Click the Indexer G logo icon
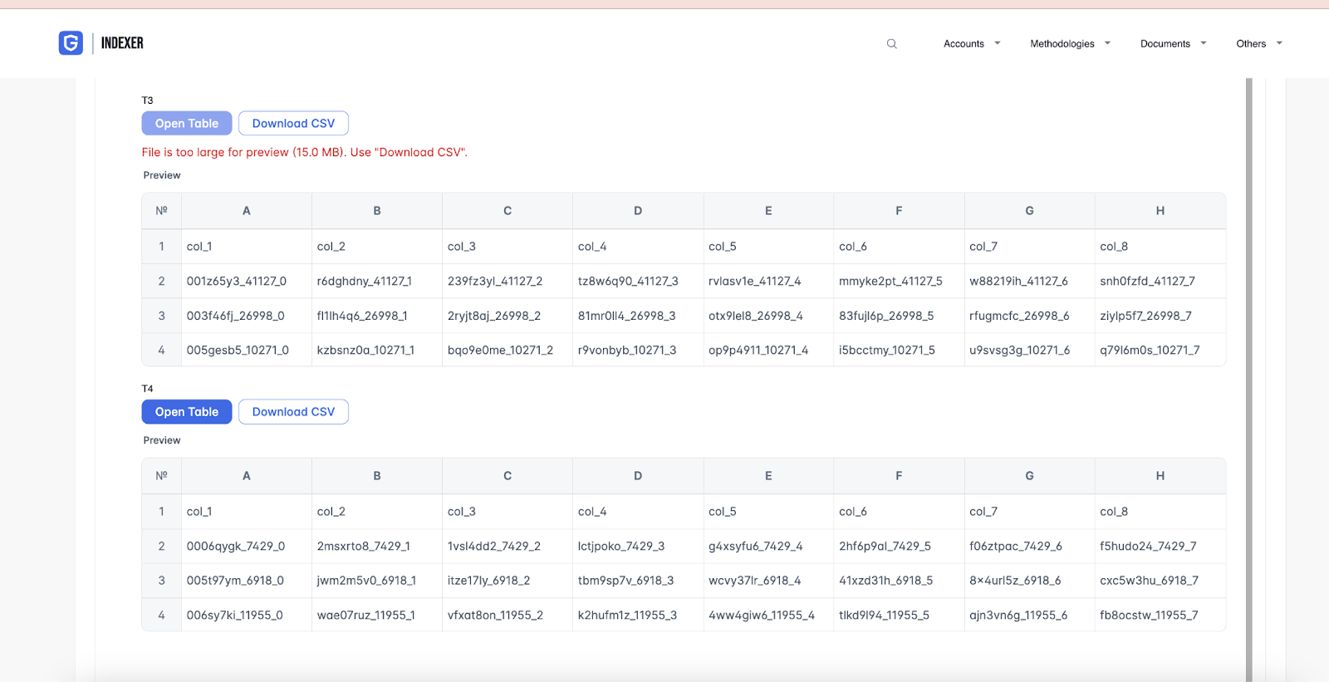1329x682 pixels. click(x=71, y=43)
